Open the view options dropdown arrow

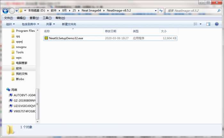(x=200, y=24)
